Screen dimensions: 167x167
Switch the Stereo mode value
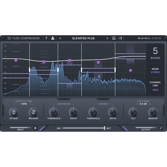155,72
